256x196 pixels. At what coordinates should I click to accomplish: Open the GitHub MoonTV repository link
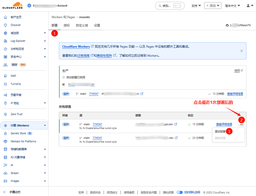point(238,25)
